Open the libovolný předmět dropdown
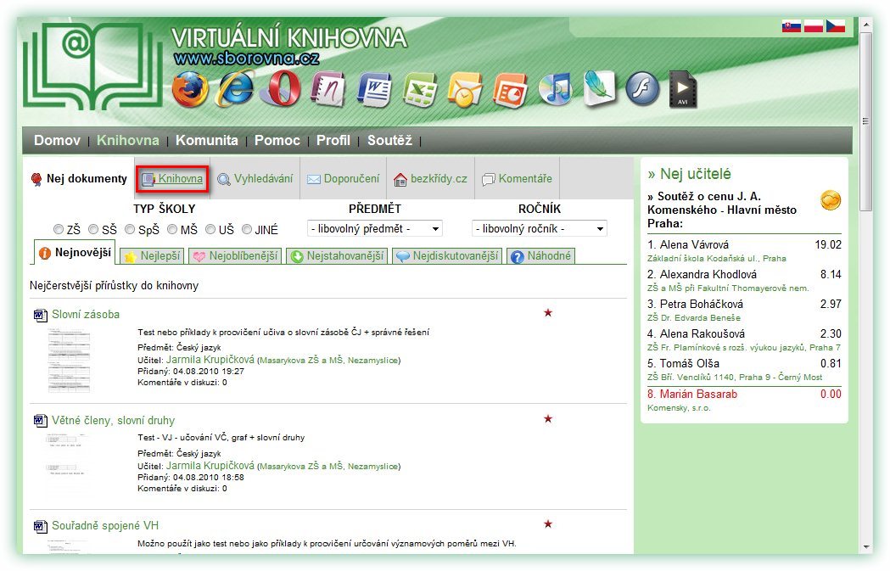This screenshot has height=571, width=890. (375, 229)
